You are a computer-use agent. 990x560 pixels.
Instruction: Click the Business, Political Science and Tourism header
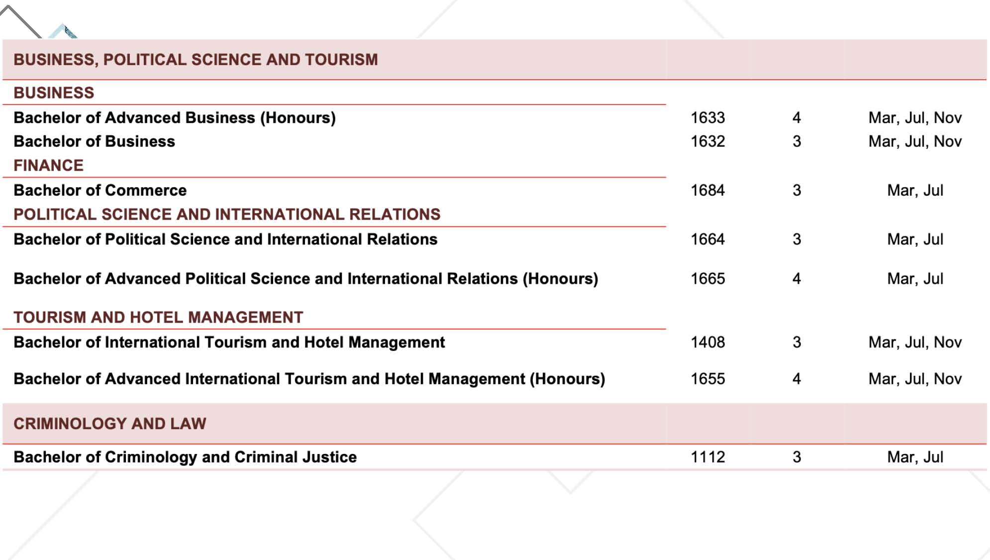[x=196, y=60]
